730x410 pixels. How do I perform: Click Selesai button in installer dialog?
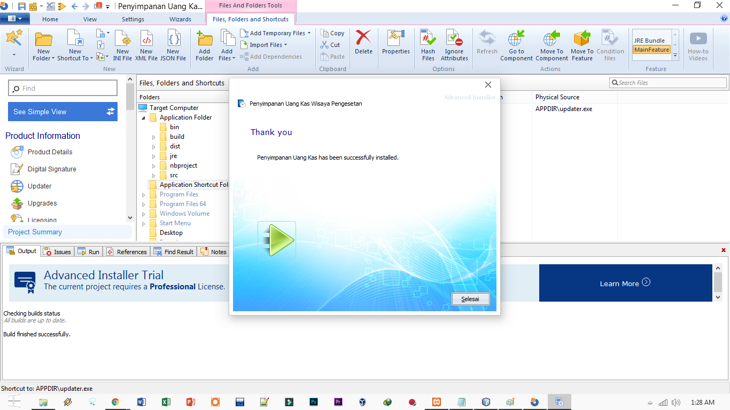tap(470, 299)
